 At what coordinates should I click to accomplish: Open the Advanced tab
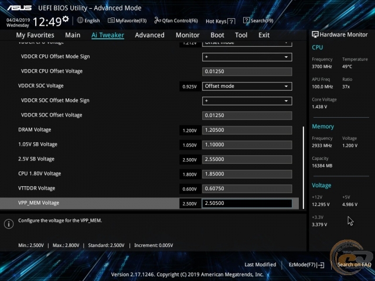[x=150, y=35]
